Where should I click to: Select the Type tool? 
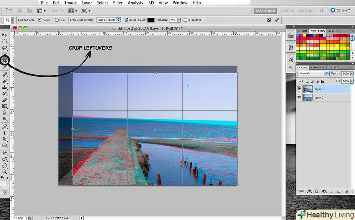point(5,133)
